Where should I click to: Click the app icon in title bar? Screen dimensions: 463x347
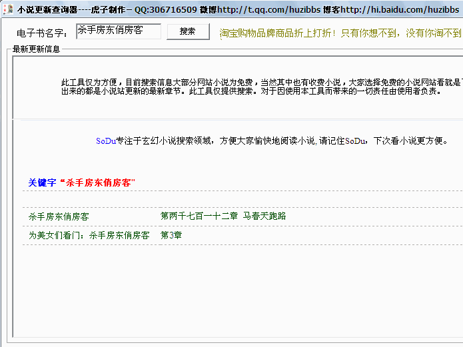tap(7, 10)
